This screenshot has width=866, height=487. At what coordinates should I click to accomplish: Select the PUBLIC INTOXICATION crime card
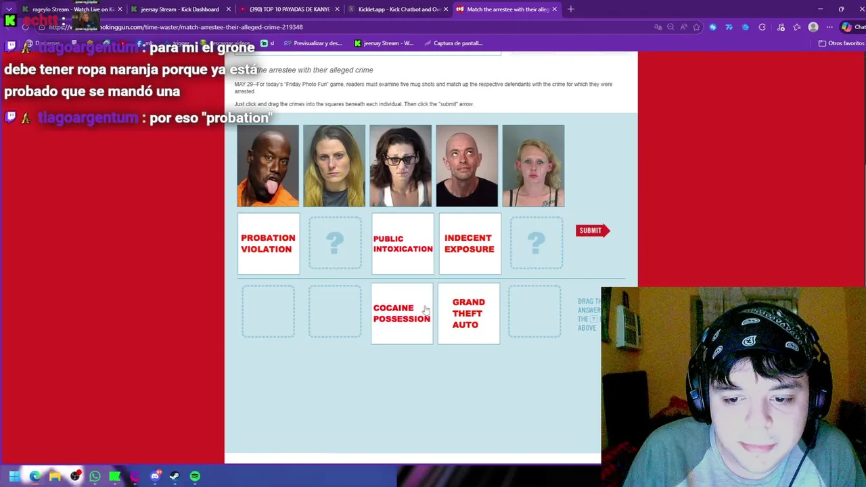click(x=403, y=243)
